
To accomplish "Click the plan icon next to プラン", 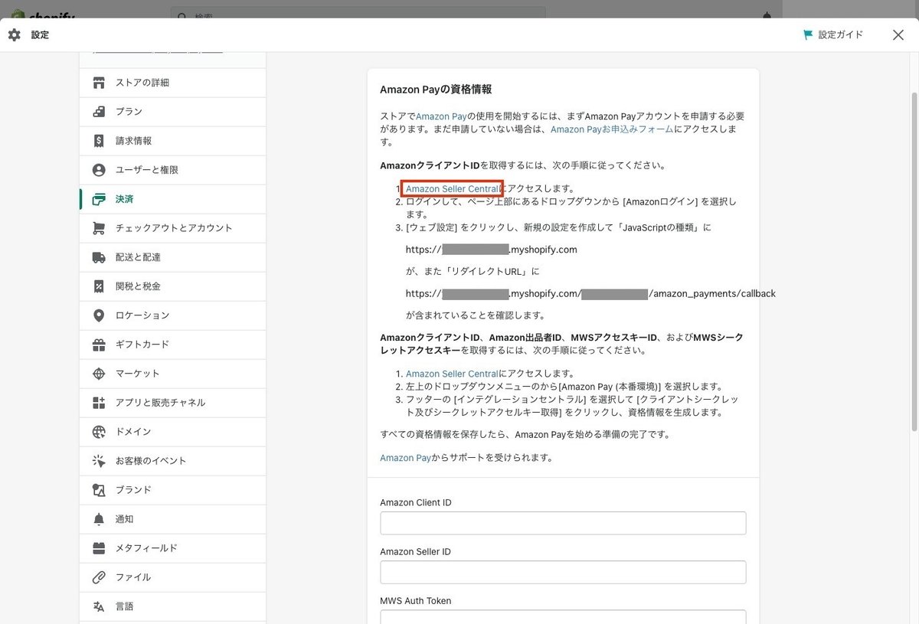I will [x=99, y=112].
